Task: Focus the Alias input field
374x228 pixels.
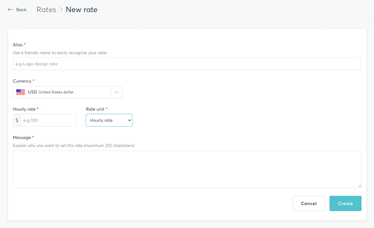Action: pyautogui.click(x=187, y=64)
